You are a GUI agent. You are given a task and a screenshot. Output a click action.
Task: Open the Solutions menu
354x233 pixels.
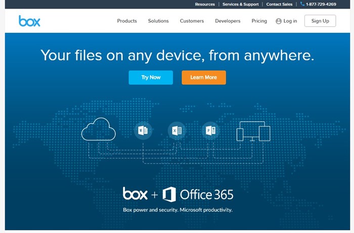158,21
